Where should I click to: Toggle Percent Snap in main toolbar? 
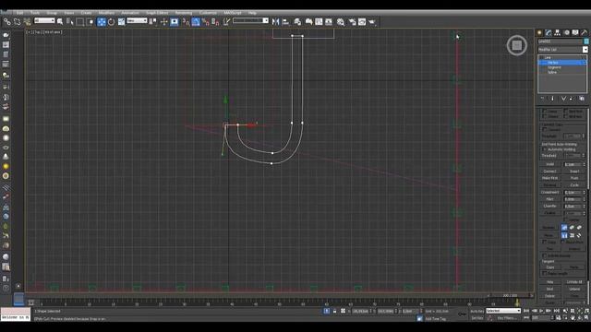[205, 22]
